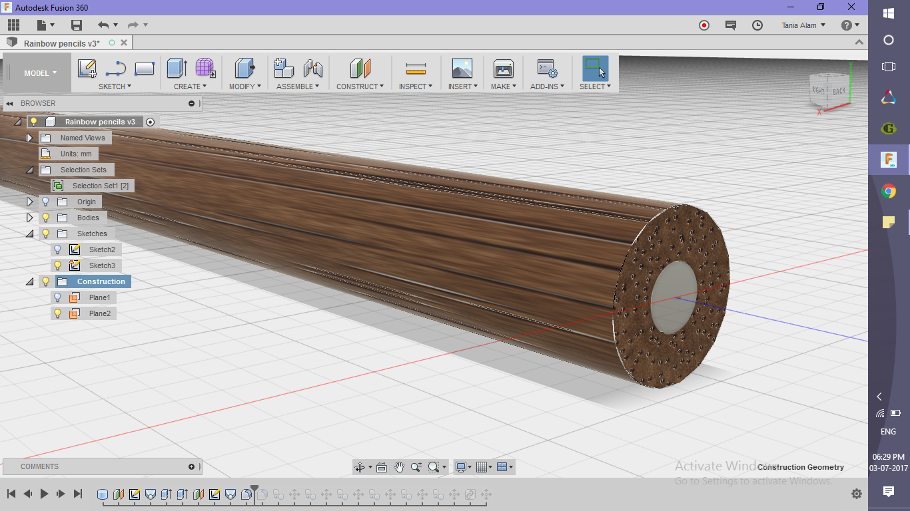Open the CONSTRUCT menu
The image size is (910, 511).
(360, 86)
